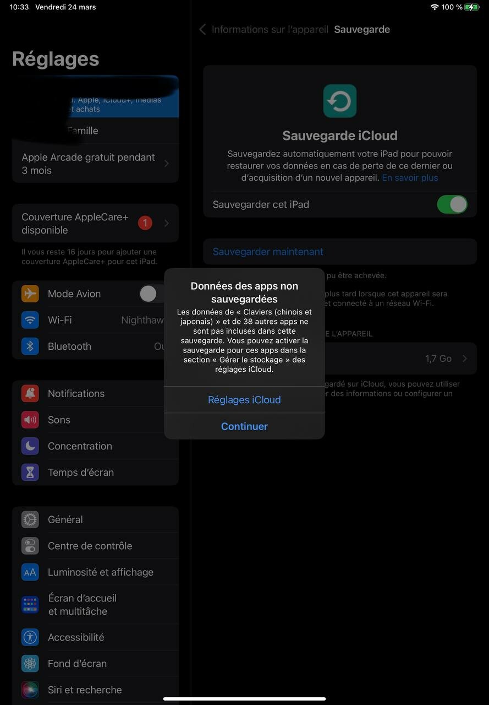Open Wi-Fi settings via its icon

coord(30,320)
